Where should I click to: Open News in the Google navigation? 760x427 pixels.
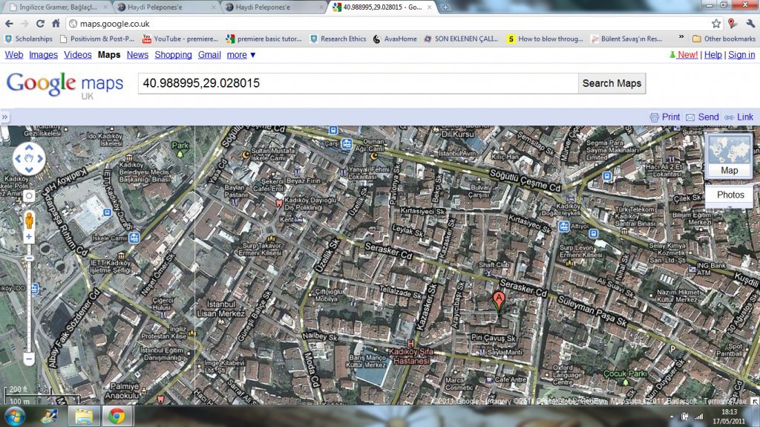pos(137,55)
